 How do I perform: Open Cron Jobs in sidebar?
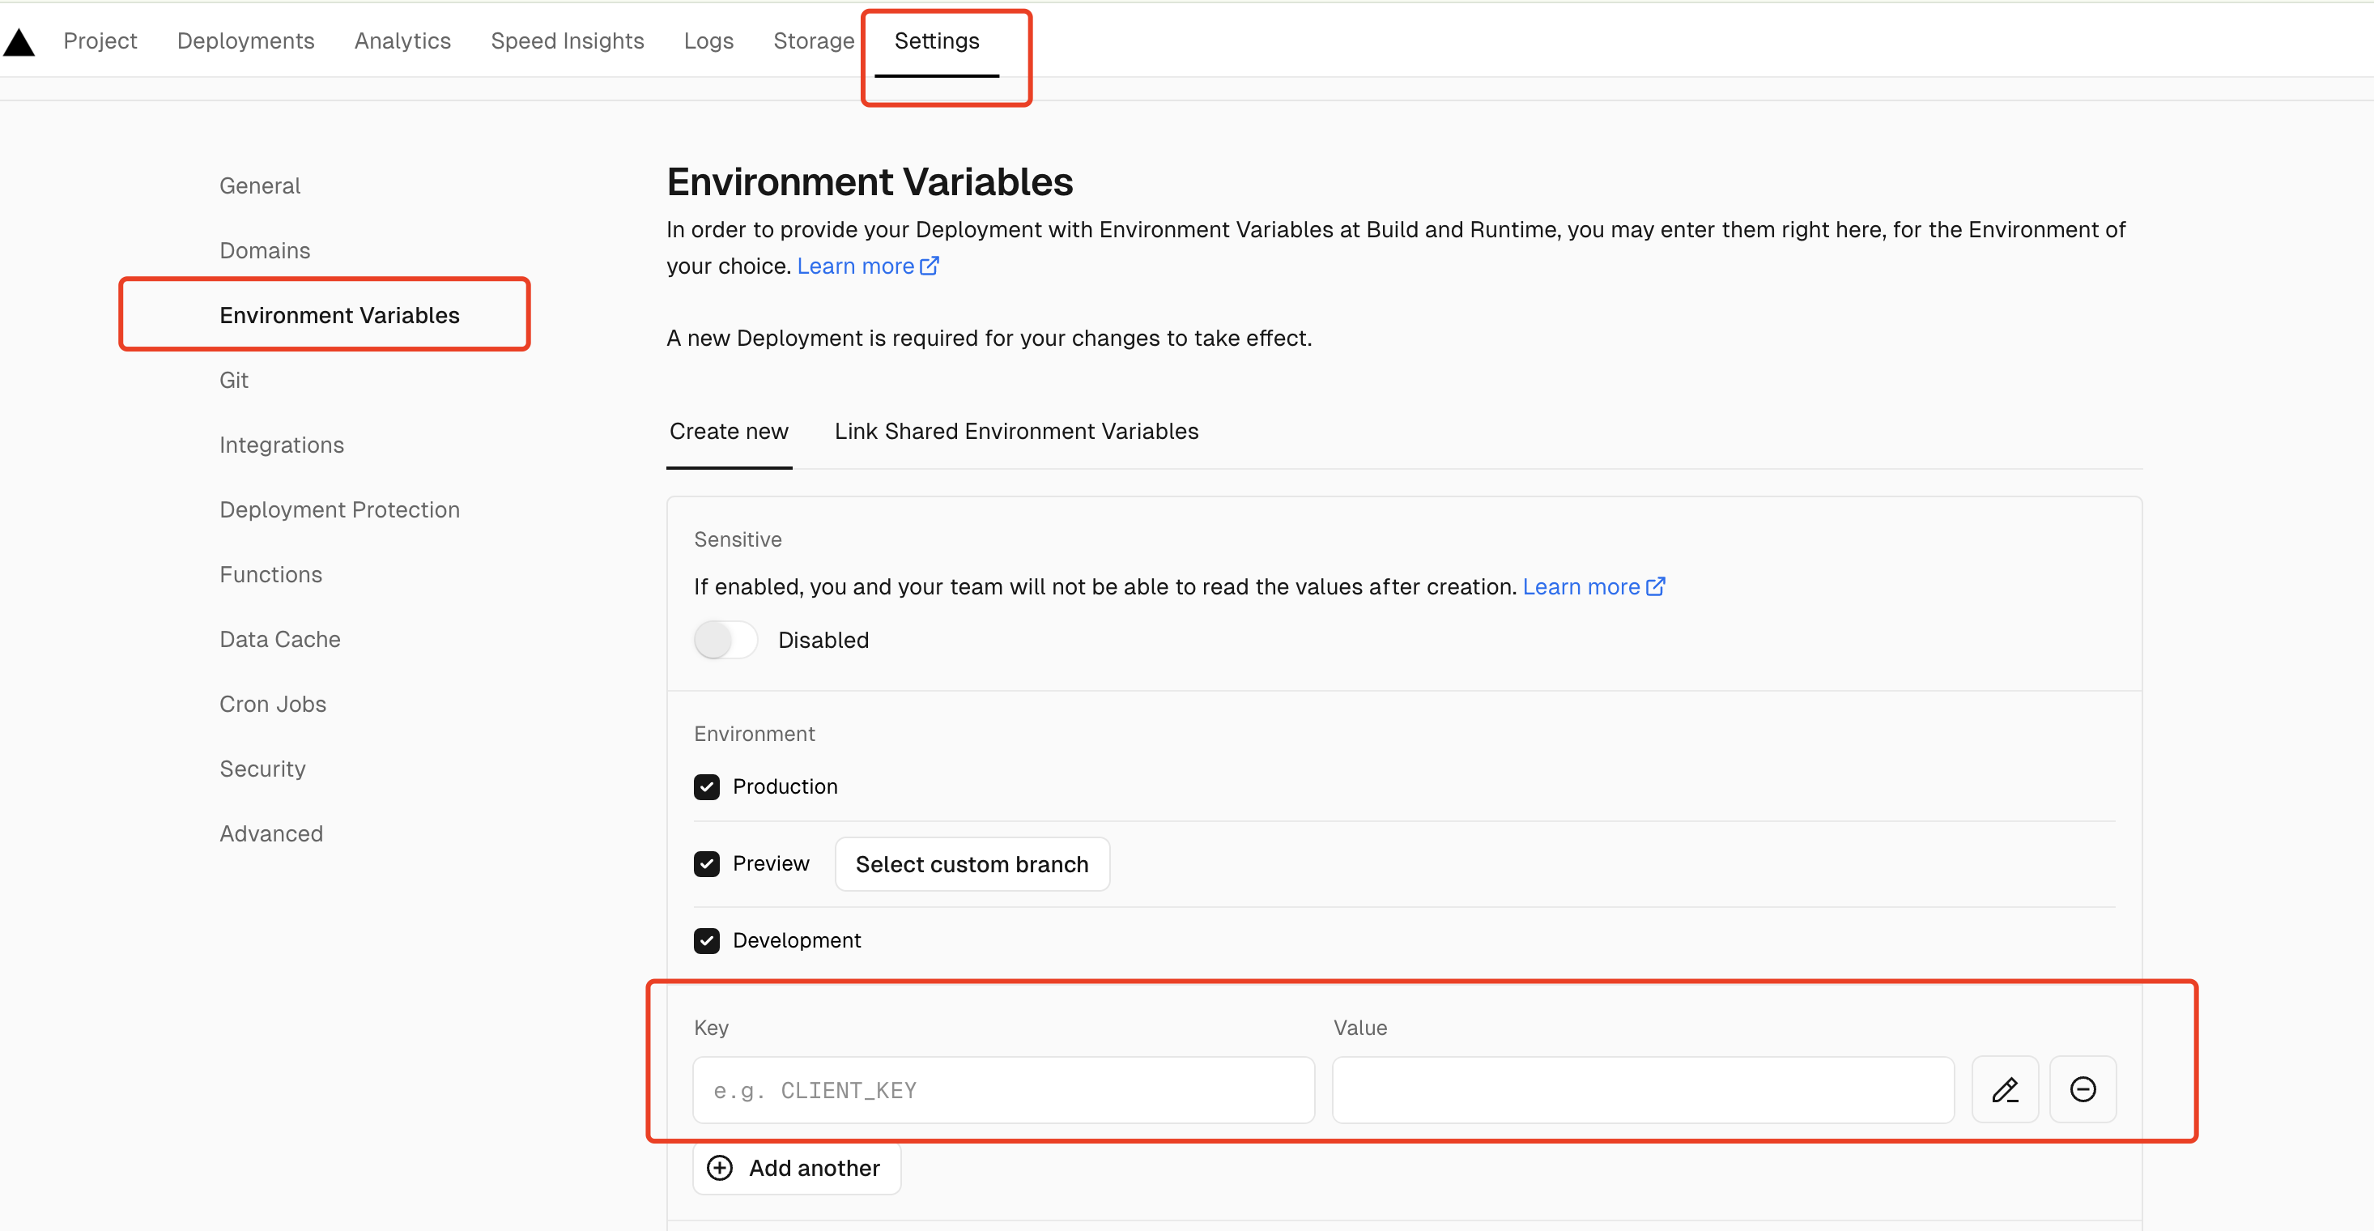(273, 704)
